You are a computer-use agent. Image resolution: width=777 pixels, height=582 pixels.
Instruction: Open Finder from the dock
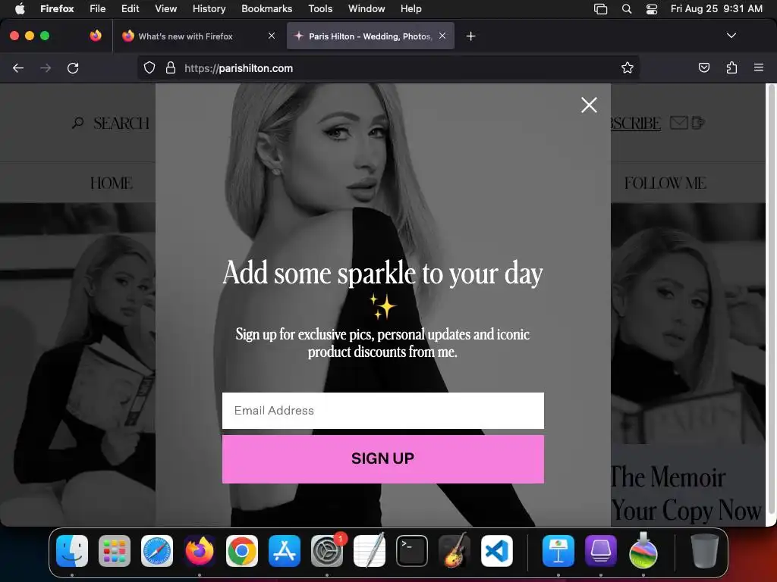click(x=72, y=551)
